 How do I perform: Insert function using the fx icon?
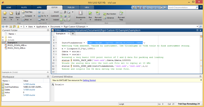(x=65, y=12)
